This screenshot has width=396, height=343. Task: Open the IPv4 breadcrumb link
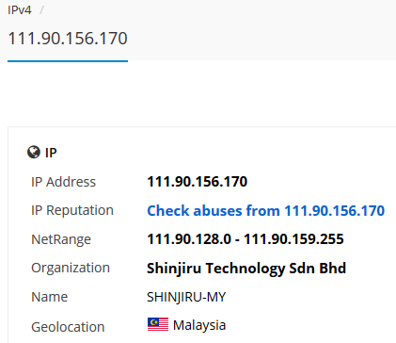(20, 10)
